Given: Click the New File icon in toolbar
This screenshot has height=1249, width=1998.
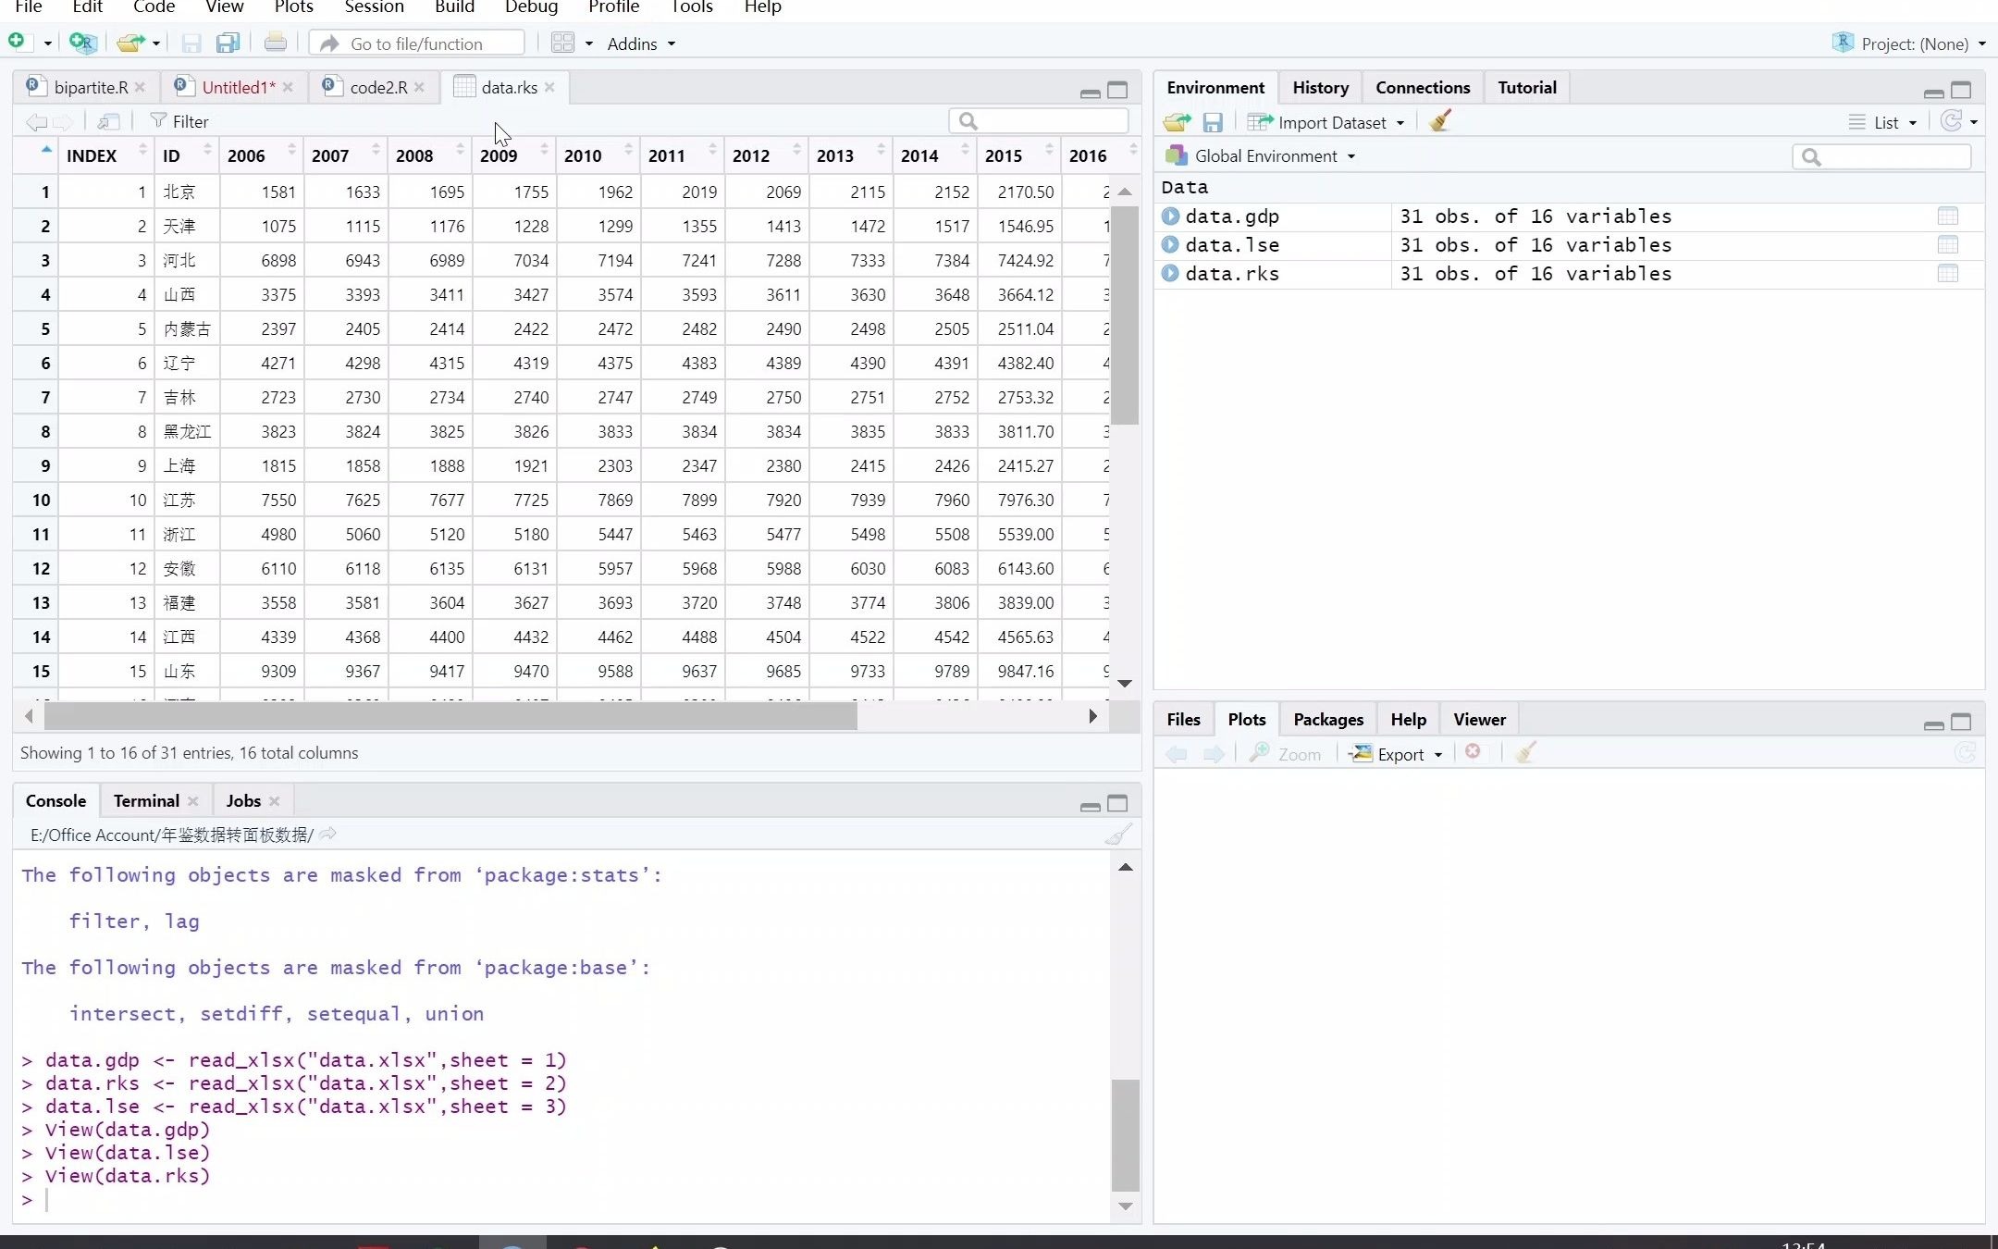Looking at the screenshot, I should pyautogui.click(x=17, y=43).
